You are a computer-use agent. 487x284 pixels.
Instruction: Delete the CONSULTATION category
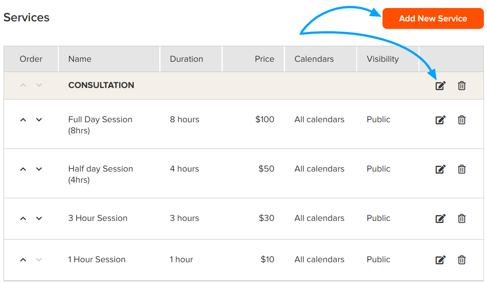point(462,85)
